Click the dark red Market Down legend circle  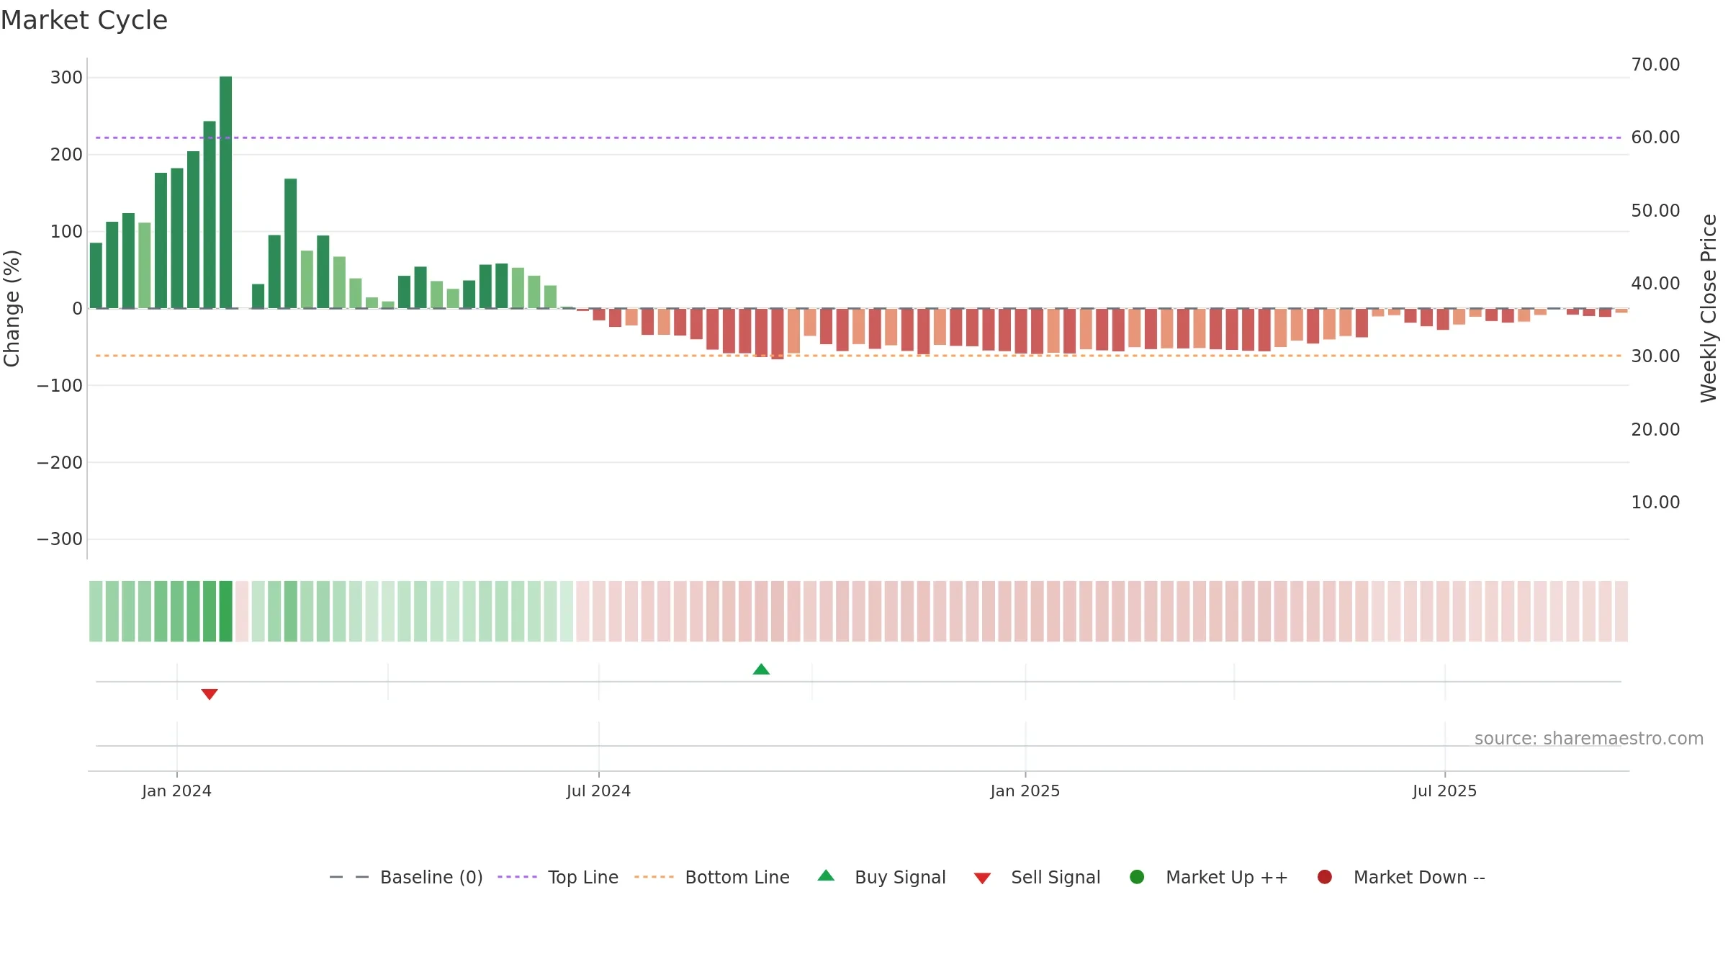pyautogui.click(x=1324, y=877)
